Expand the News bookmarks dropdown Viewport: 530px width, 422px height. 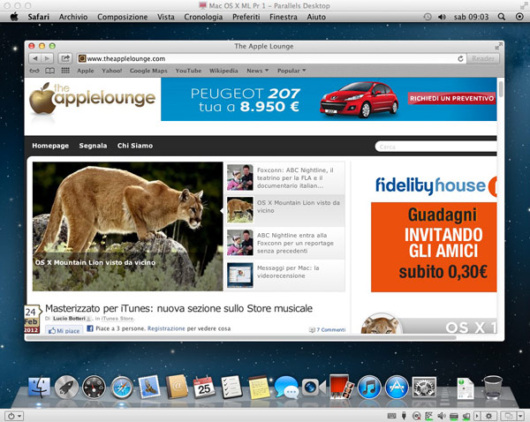point(258,71)
